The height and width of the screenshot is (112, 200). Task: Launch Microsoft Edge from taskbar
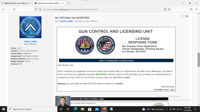click(x=75, y=109)
